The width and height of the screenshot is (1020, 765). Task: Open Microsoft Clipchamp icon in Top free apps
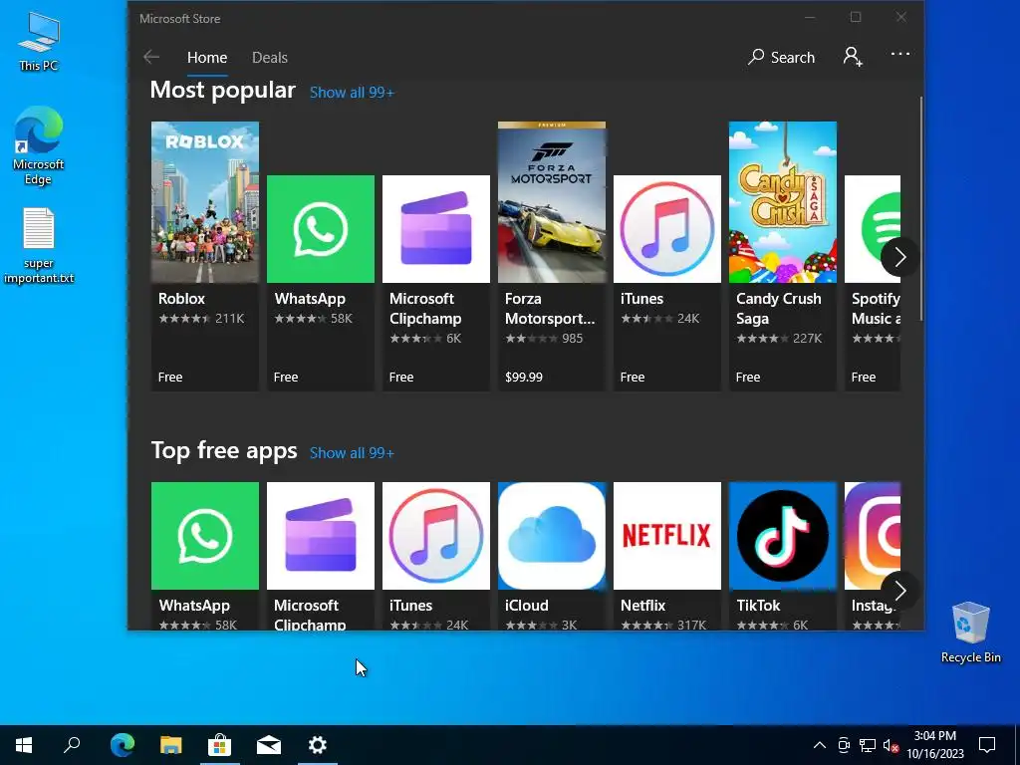[321, 535]
